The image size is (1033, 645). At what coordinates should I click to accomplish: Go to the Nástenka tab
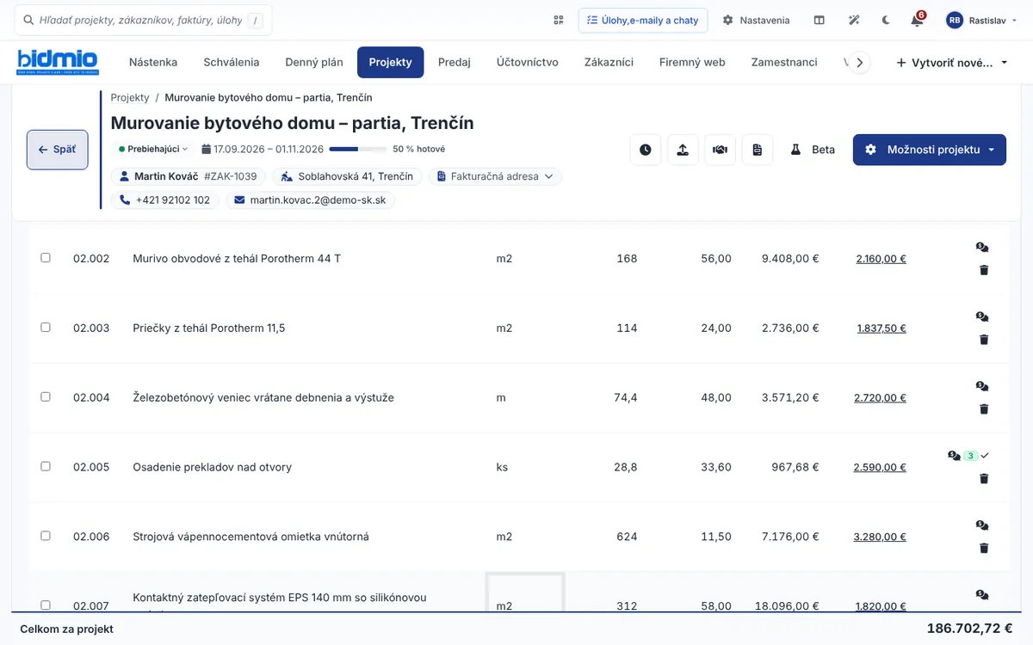coord(153,62)
